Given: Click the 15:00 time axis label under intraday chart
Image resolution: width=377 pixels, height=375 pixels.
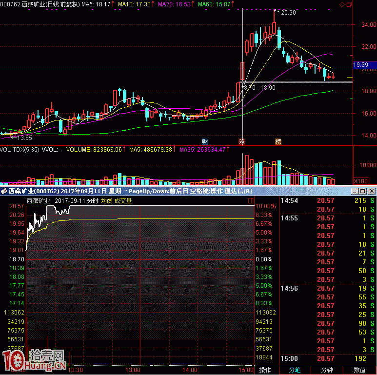Looking at the screenshot, I should coord(246,370).
